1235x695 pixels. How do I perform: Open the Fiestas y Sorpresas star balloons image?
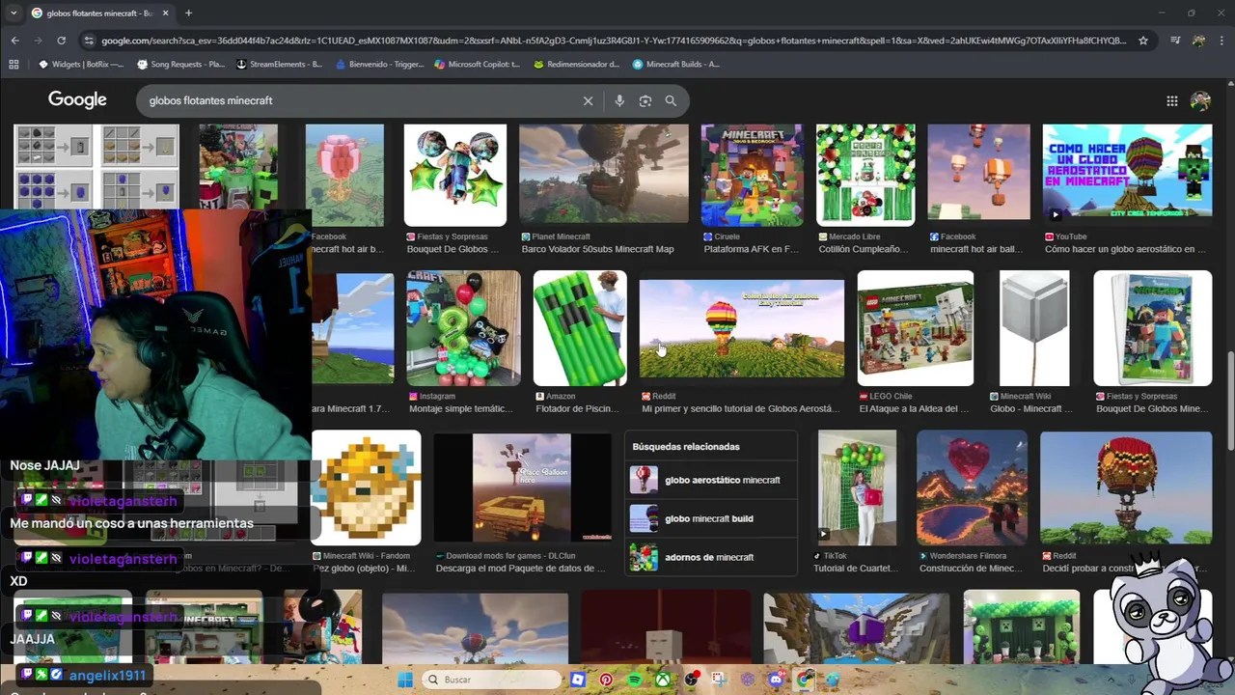pyautogui.click(x=454, y=174)
